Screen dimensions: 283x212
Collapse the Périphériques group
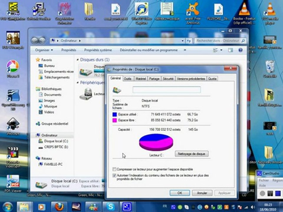point(78,82)
